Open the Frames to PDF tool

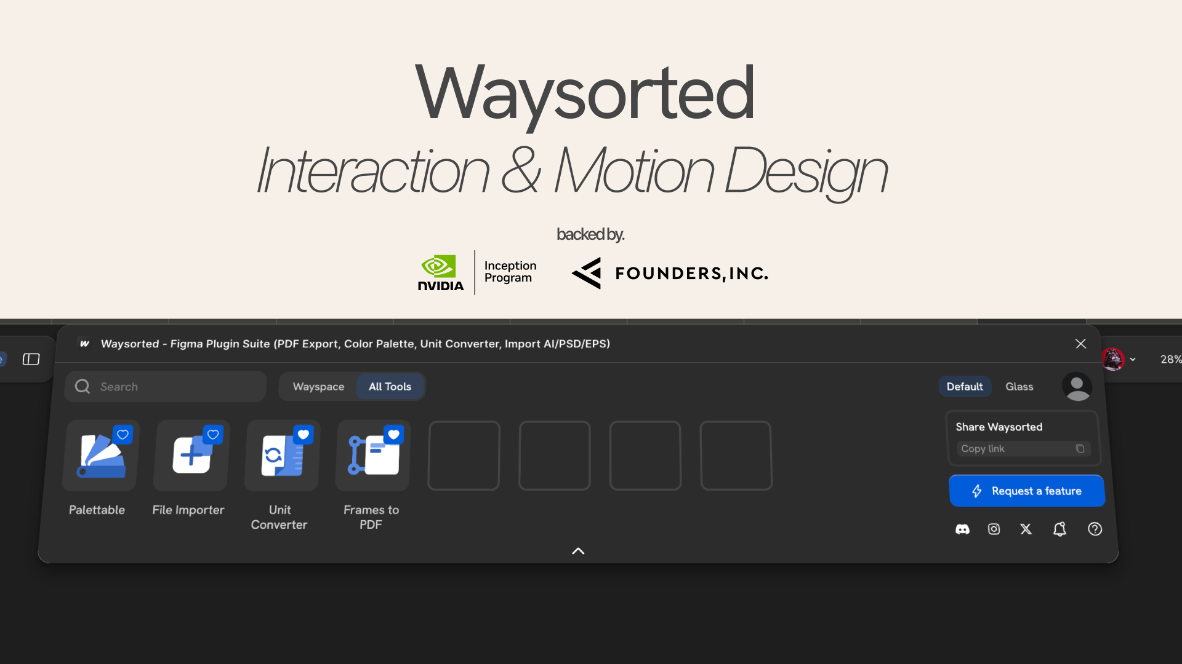[373, 456]
